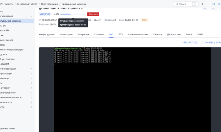The height and width of the screenshot is (132, 221).
Task: Expand the Сеть sidebar section
Action: click(31, 83)
